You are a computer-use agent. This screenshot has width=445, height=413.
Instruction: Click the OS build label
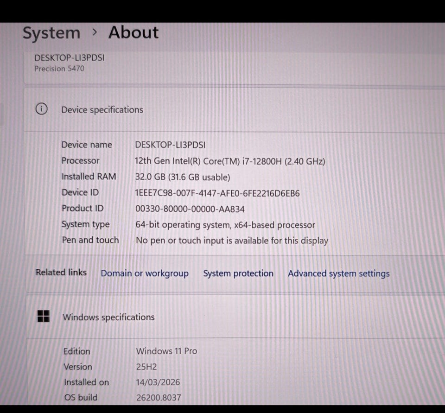81,397
